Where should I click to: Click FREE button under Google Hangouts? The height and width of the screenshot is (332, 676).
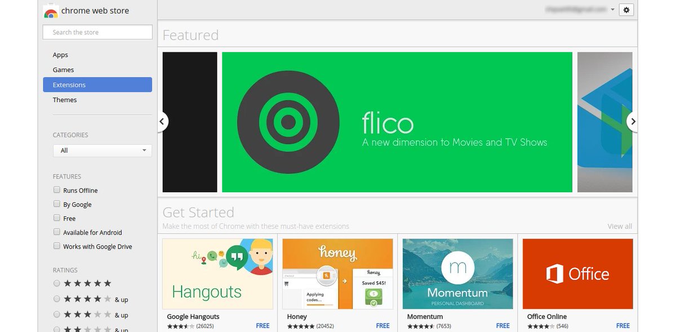tap(263, 326)
